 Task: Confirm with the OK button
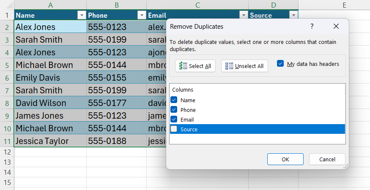point(285,159)
